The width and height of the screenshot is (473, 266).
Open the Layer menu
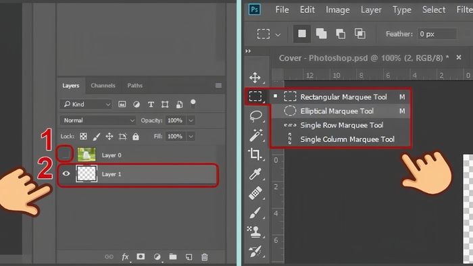tap(371, 10)
